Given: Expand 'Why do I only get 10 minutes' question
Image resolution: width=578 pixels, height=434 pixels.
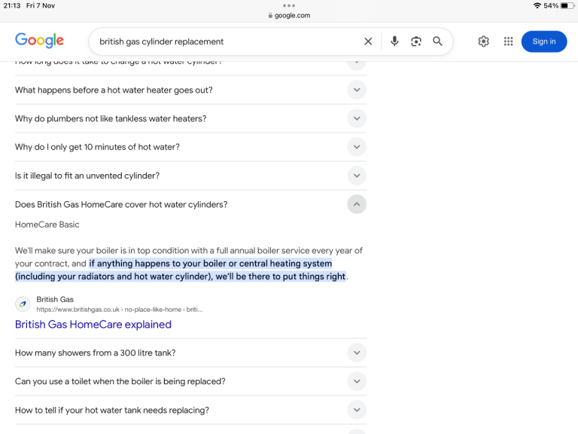Looking at the screenshot, I should pyautogui.click(x=357, y=148).
